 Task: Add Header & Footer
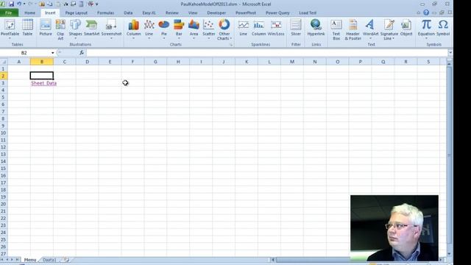(353, 29)
